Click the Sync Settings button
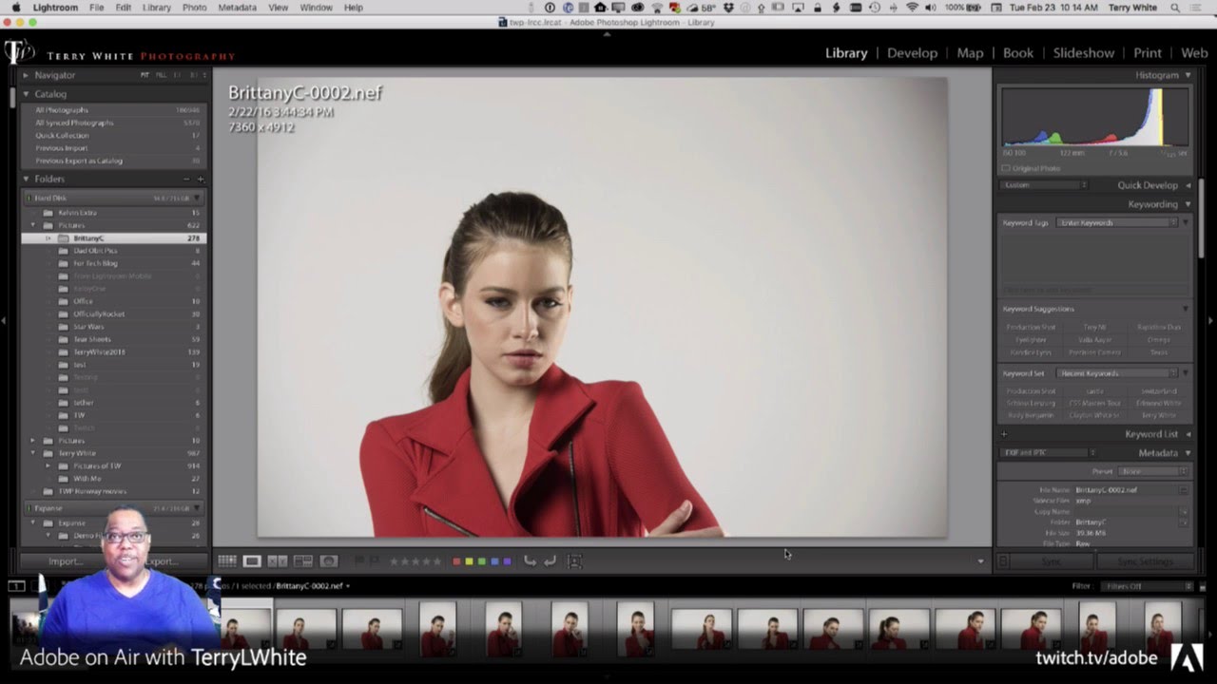Screen dimensions: 1217x684 (1145, 561)
